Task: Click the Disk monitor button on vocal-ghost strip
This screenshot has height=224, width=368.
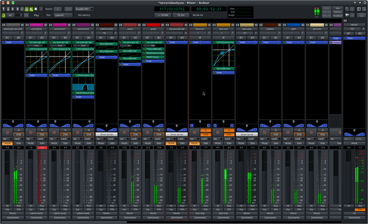Action: tap(42, 134)
